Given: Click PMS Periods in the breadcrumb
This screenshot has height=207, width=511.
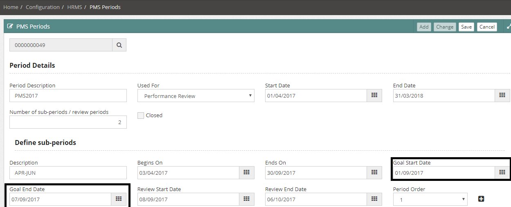Looking at the screenshot, I should pyautogui.click(x=105, y=7).
